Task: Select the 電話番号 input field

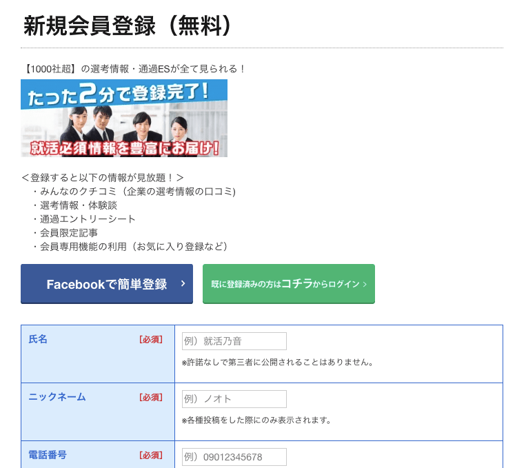Action: [x=234, y=457]
